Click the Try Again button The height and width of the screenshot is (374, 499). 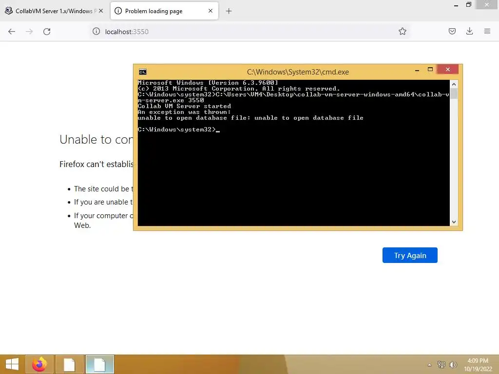pos(410,255)
